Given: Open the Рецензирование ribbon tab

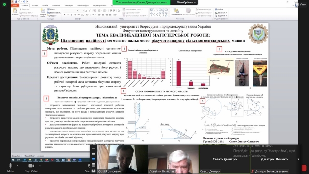Looking at the screenshot, I should (x=99, y=5).
